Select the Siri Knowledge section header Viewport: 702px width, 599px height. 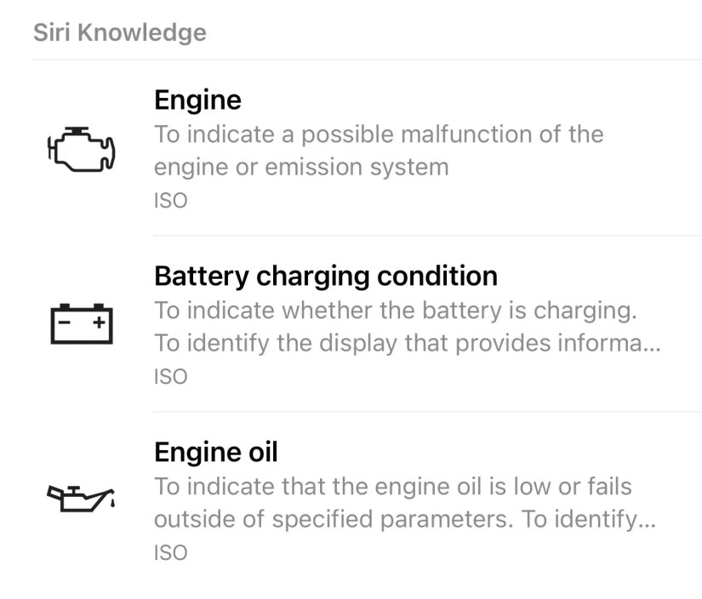pos(119,32)
